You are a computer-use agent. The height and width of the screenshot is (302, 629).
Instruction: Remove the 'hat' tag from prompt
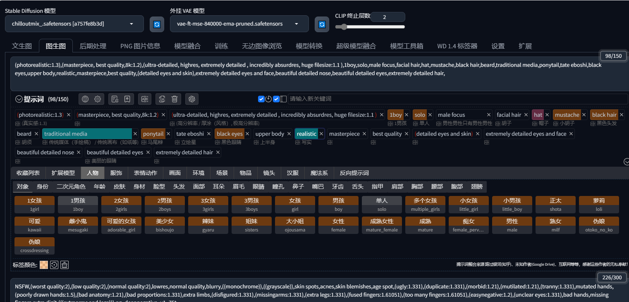pyautogui.click(x=547, y=115)
